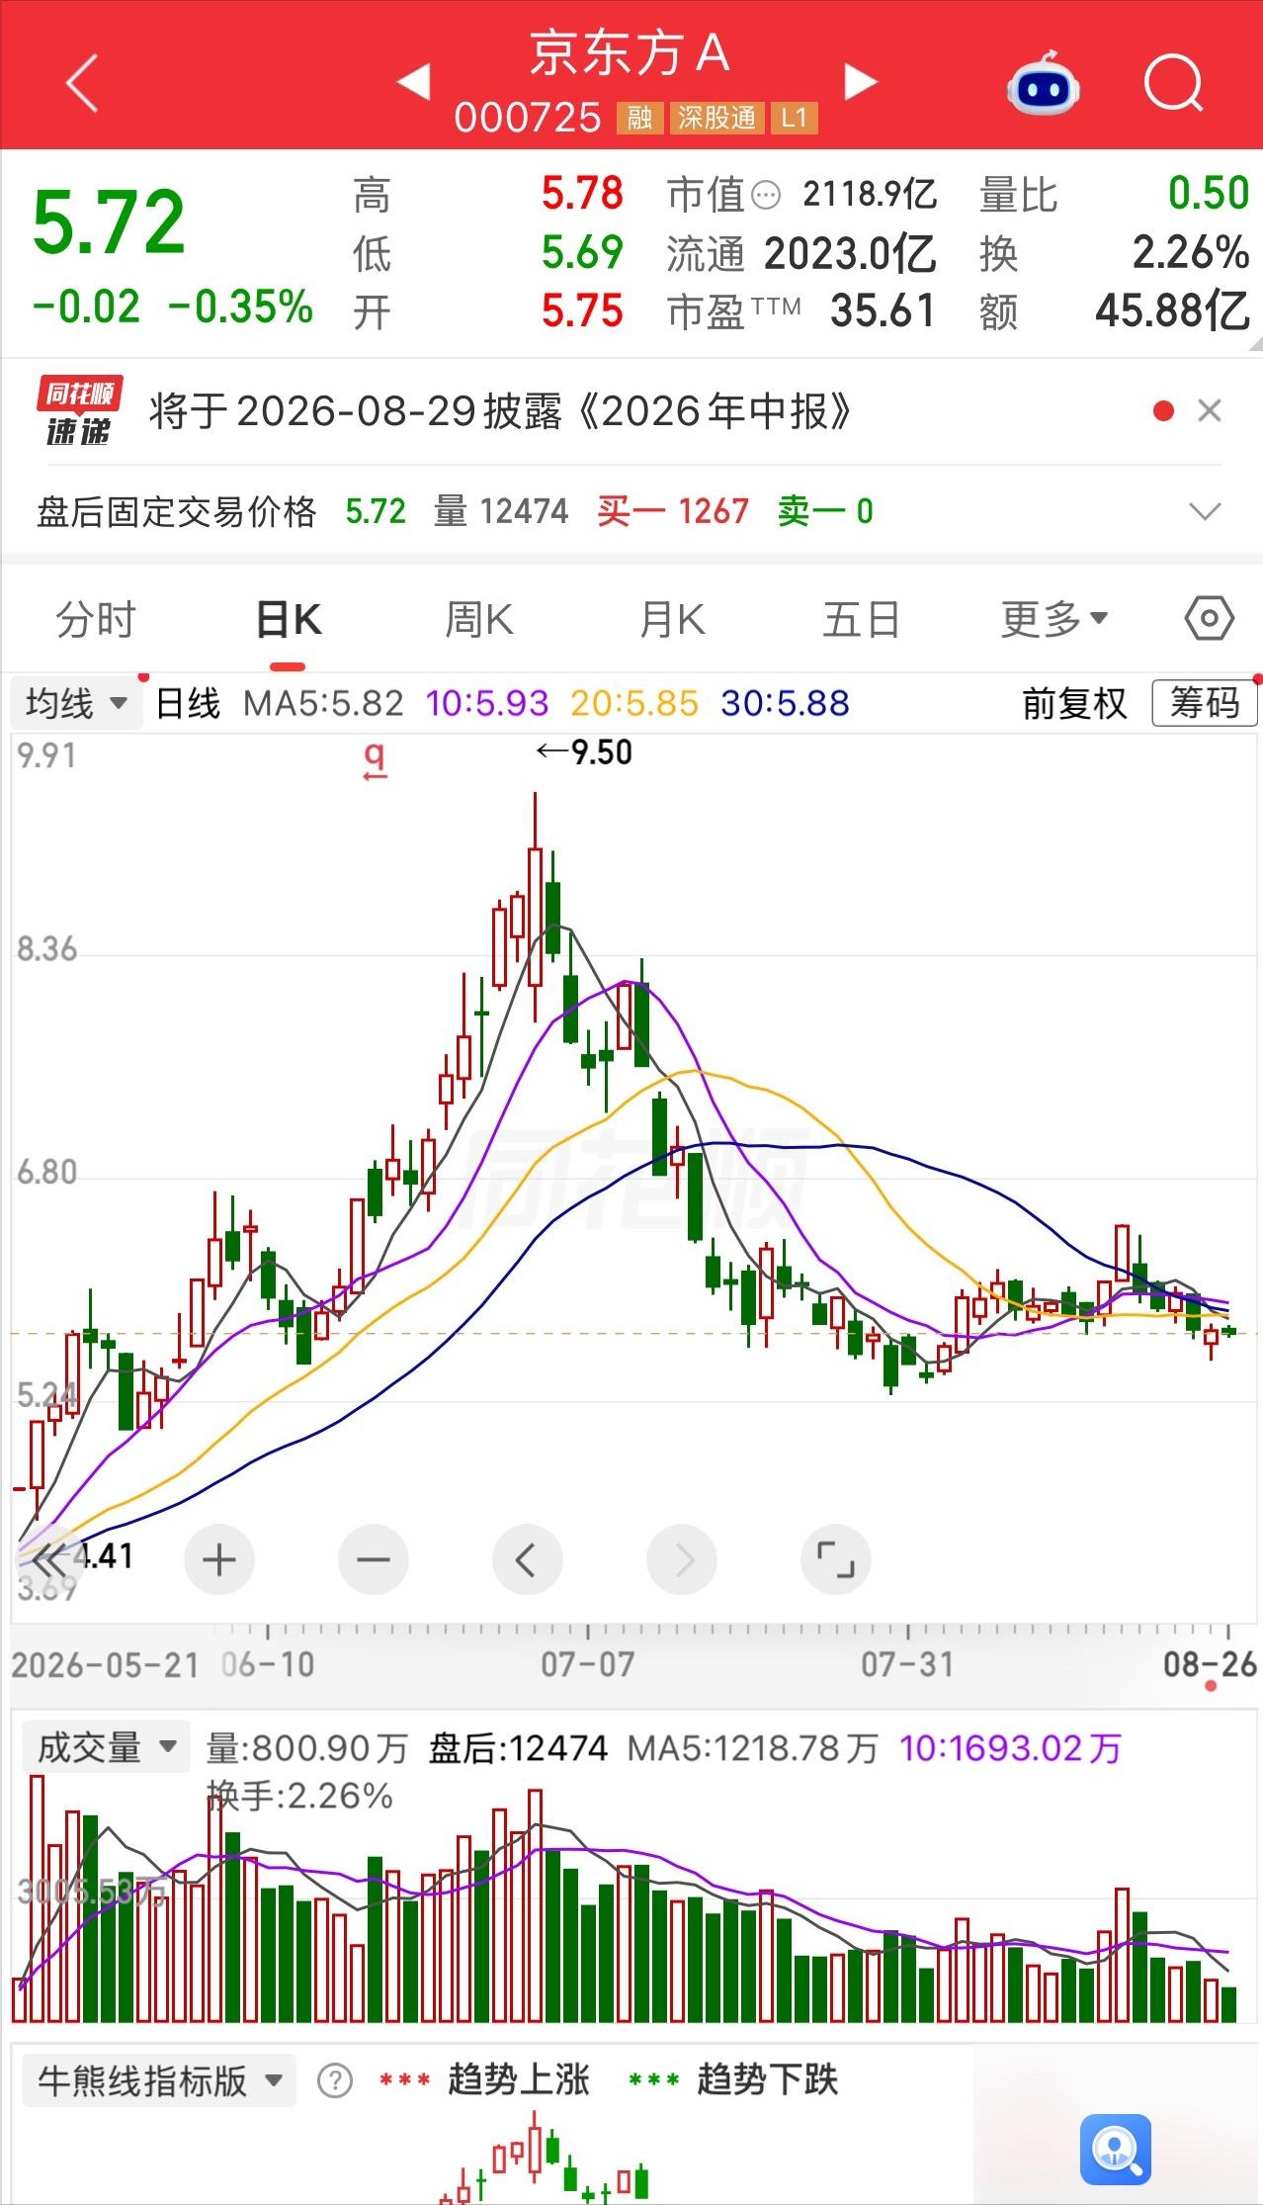The image size is (1263, 2205).
Task: Expand the 盘后固定交易价格 row
Action: tap(1205, 511)
